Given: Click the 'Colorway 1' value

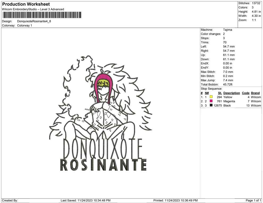Looking at the screenshot, I should [x=24, y=26].
